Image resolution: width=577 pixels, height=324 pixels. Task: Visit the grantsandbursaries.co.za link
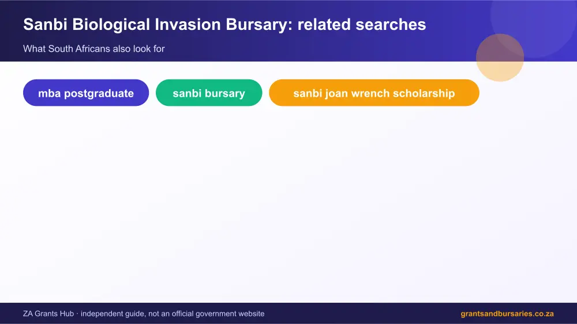pos(507,314)
